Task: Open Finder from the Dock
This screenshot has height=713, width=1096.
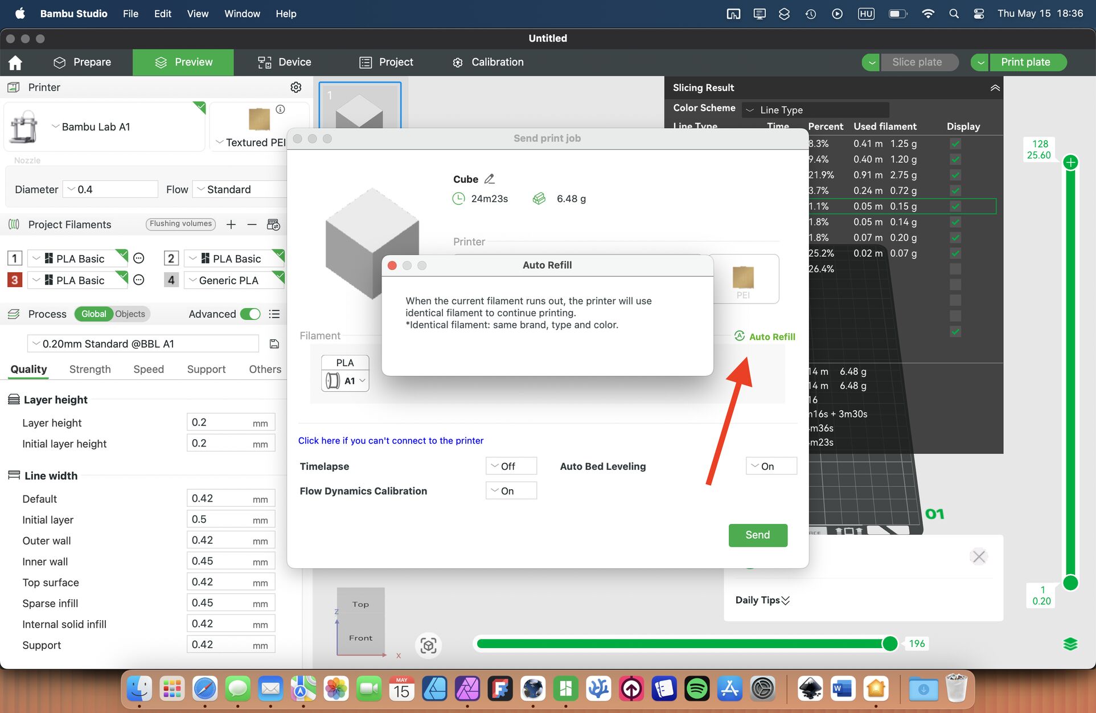Action: click(x=139, y=689)
